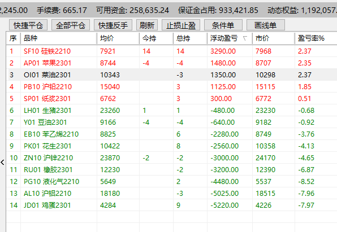Click floating profit value 3290.00
337x232 pixels.
point(223,51)
